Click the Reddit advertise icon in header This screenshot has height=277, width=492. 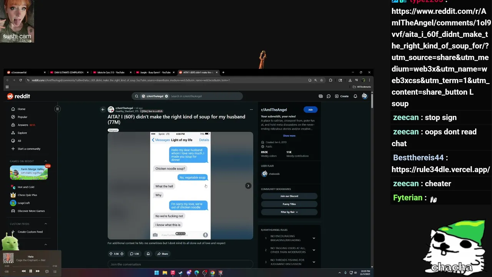click(321, 96)
